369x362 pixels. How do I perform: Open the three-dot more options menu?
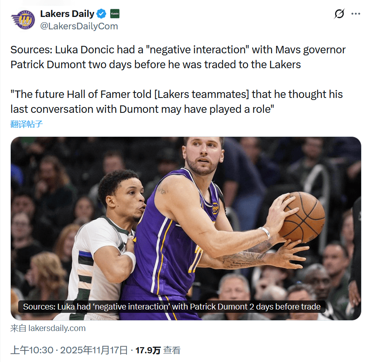355,14
